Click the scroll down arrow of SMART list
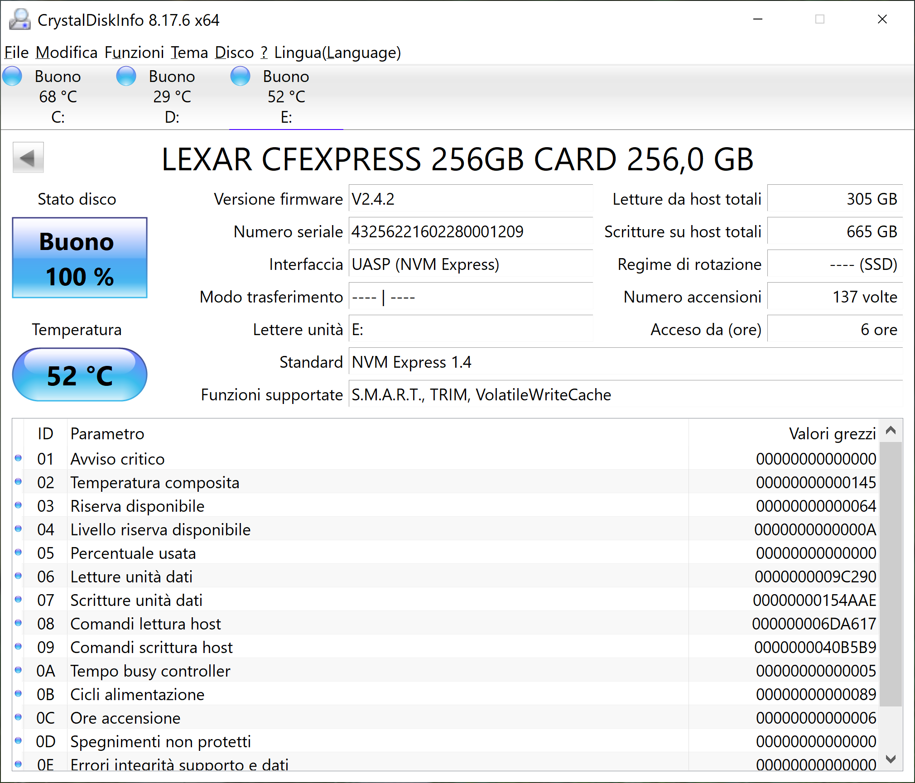 click(x=891, y=759)
